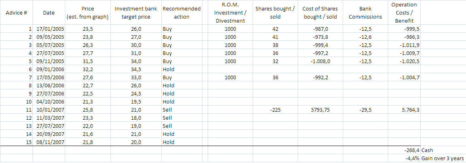Select the -29,5 bank commission cell
The width and height of the screenshot is (466, 163).
(x=365, y=110)
